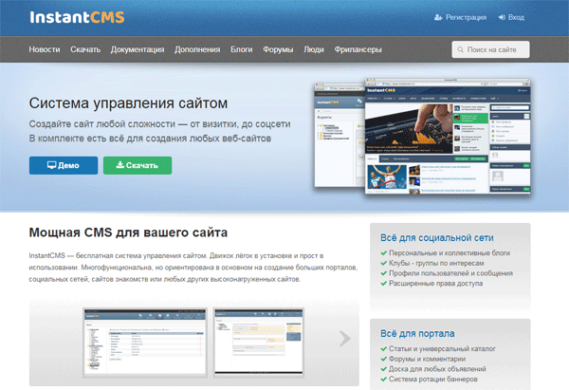Click the checkmark next to Клубы - группы по интересам
Viewport: 569px width, 390px height.
pos(383,263)
